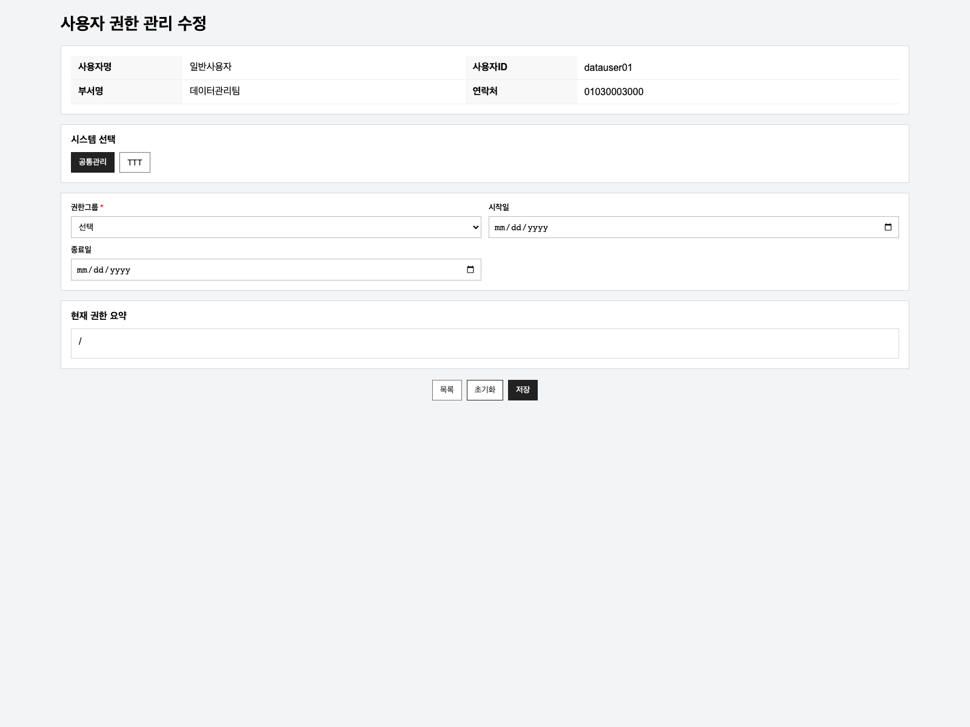This screenshot has width=970, height=727.
Task: Click the 현재 권한 요약 summary box
Action: (485, 344)
